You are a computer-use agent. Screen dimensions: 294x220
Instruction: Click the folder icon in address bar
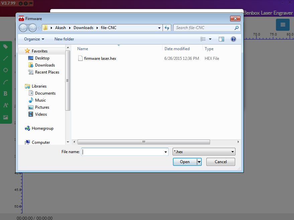45,28
